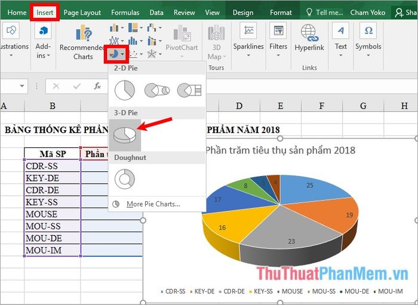Open the View tab

coord(212,13)
